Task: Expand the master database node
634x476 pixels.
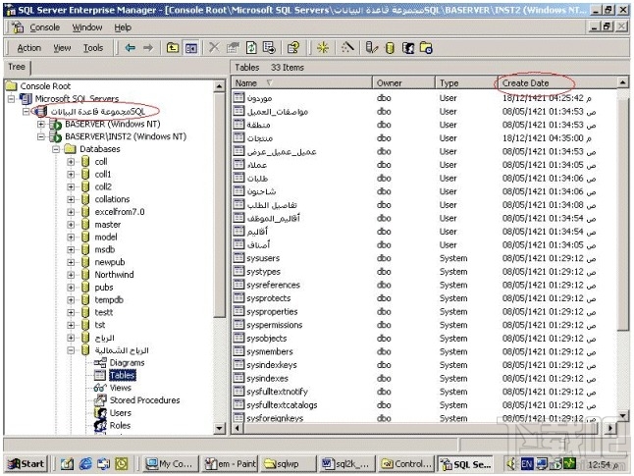Action: coord(71,225)
